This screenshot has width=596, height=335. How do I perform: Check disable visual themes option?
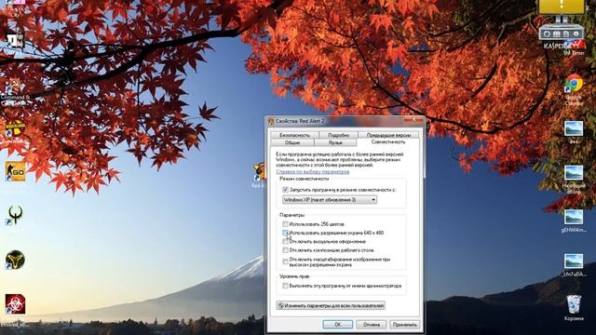[x=285, y=241]
